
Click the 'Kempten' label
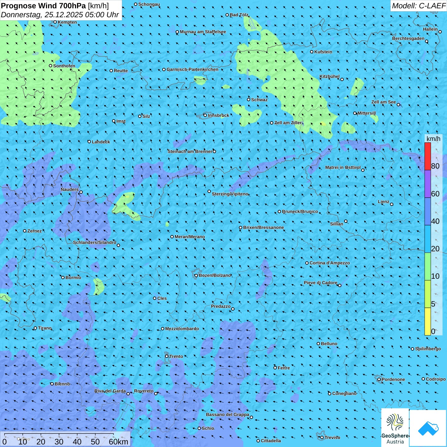click(x=67, y=22)
